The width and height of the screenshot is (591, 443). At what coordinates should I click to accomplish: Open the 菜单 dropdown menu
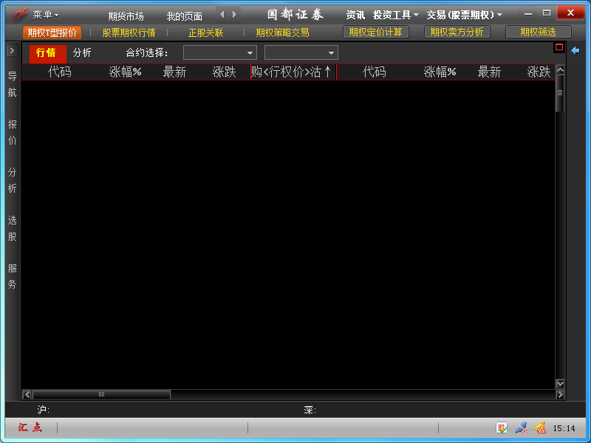point(45,15)
